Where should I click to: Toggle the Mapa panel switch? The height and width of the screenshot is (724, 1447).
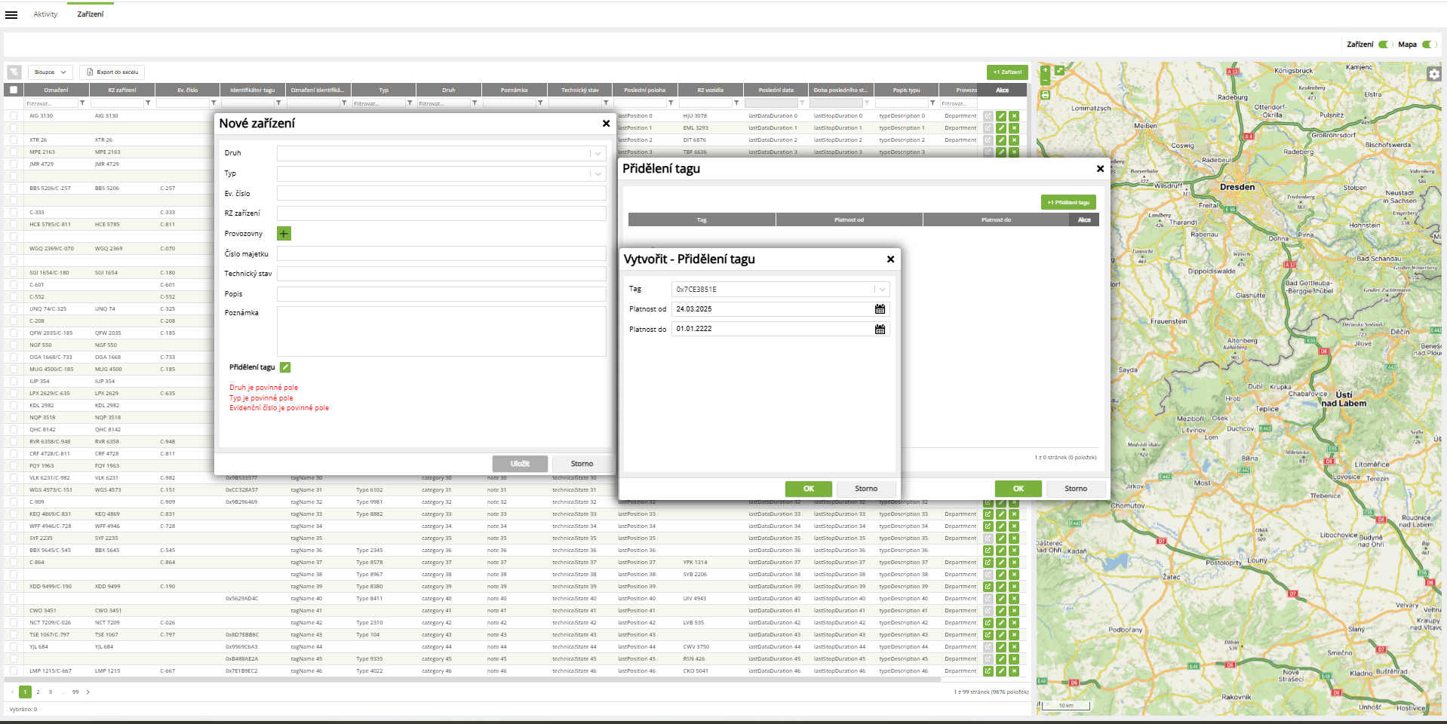pyautogui.click(x=1429, y=44)
